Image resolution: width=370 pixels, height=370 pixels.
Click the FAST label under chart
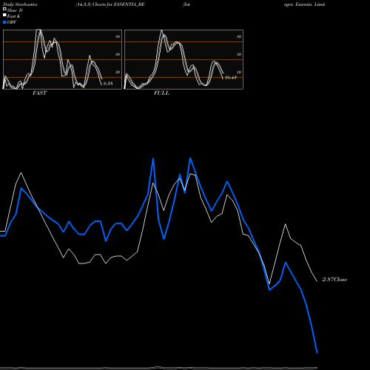pos(39,93)
